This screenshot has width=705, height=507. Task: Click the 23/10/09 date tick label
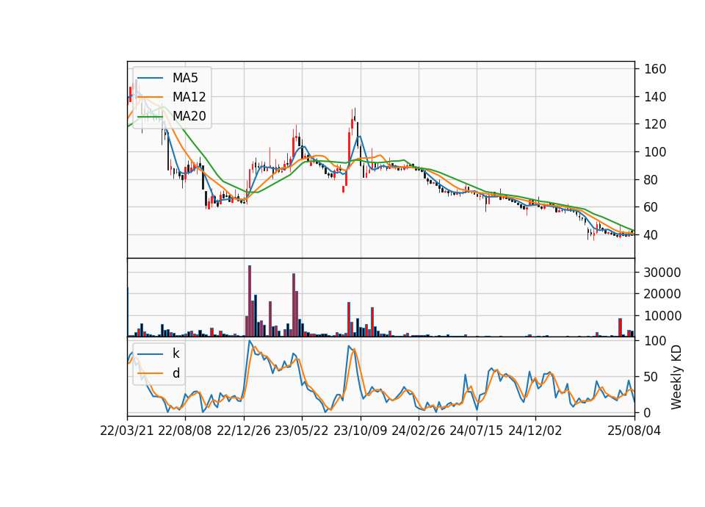coord(360,431)
